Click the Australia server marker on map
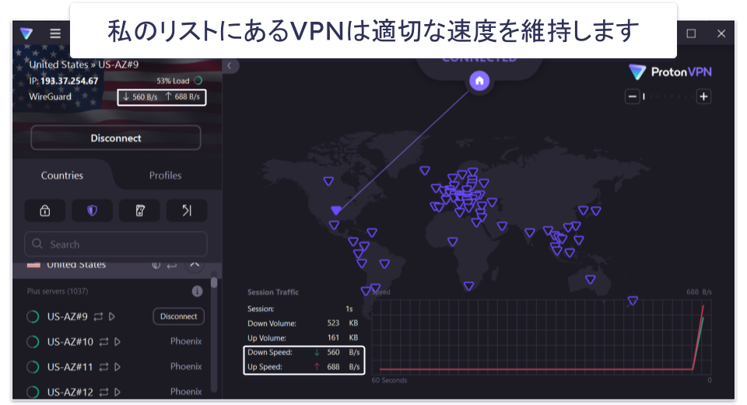 (591, 279)
